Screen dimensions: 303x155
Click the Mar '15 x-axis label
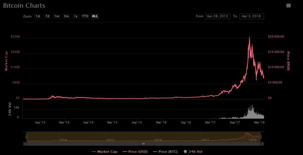pyautogui.click(x=112, y=122)
